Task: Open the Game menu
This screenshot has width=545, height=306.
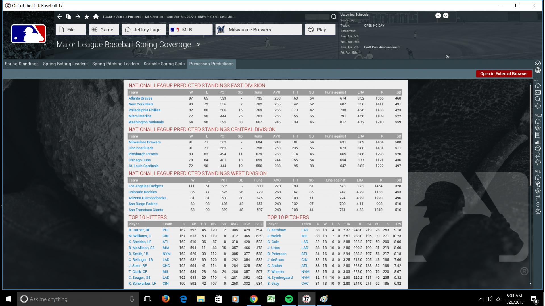Action: click(x=104, y=30)
